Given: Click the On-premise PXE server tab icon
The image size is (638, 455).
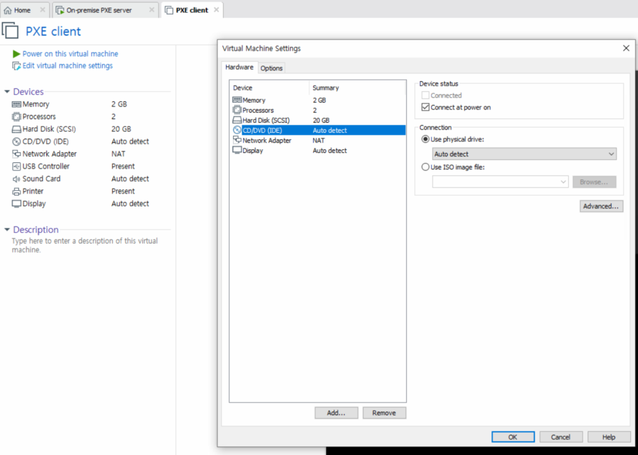Looking at the screenshot, I should pos(60,10).
